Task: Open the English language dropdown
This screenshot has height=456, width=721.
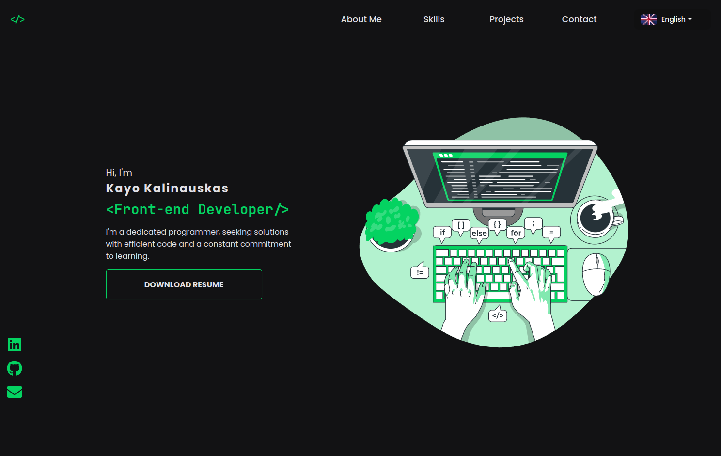Action: pos(673,19)
